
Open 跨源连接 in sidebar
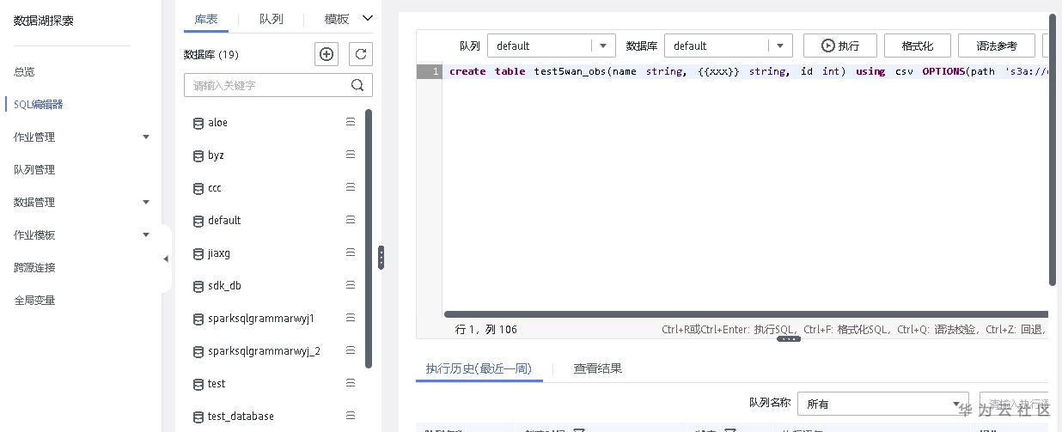(34, 267)
